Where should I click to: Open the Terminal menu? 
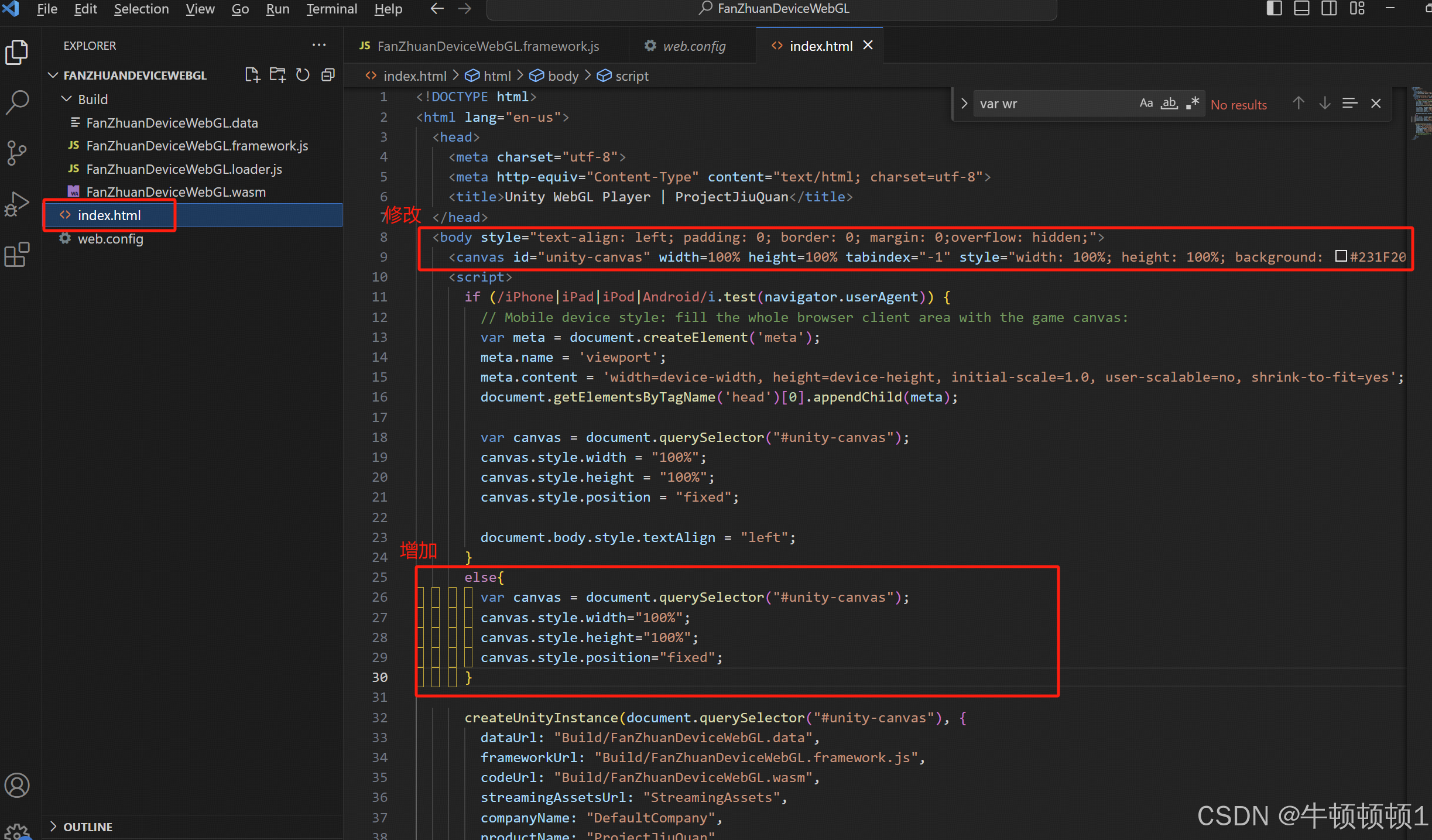tap(331, 9)
